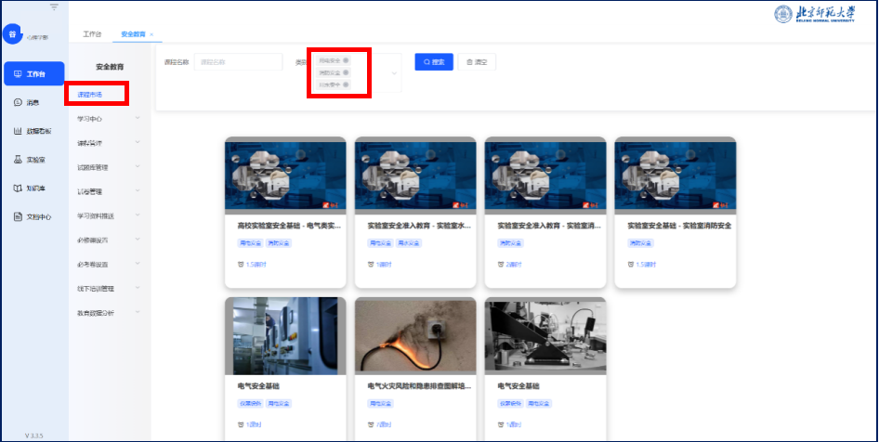This screenshot has height=442, width=879.
Task: Collapse sidebar using the top menu icon
Action: (54, 7)
